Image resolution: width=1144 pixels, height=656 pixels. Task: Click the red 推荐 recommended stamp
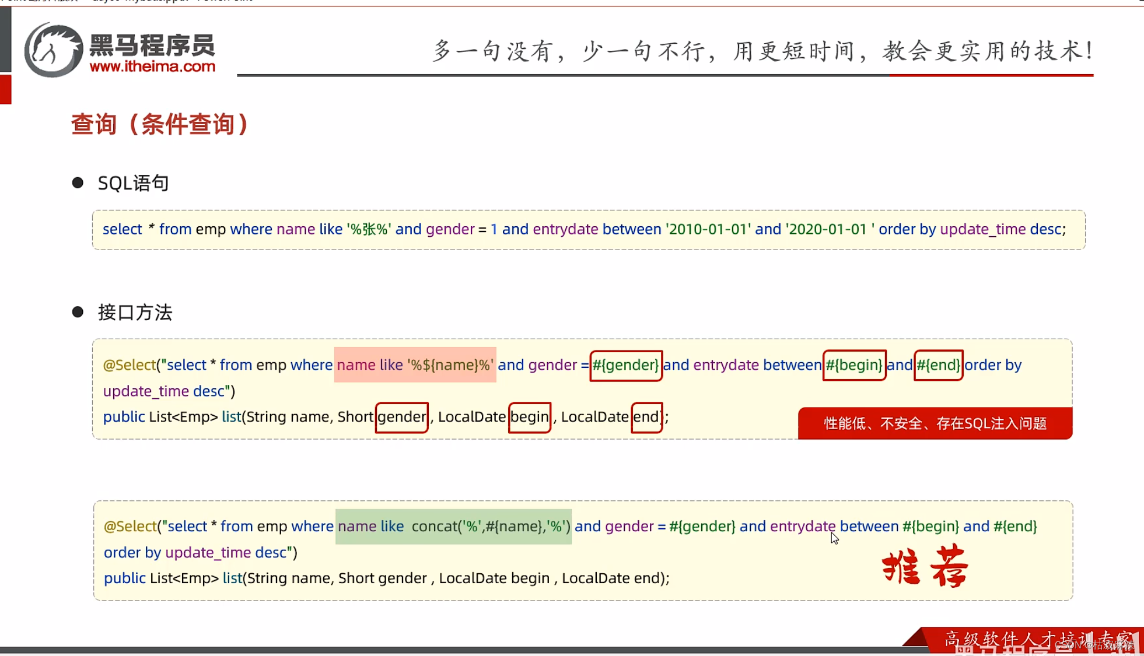(x=925, y=566)
